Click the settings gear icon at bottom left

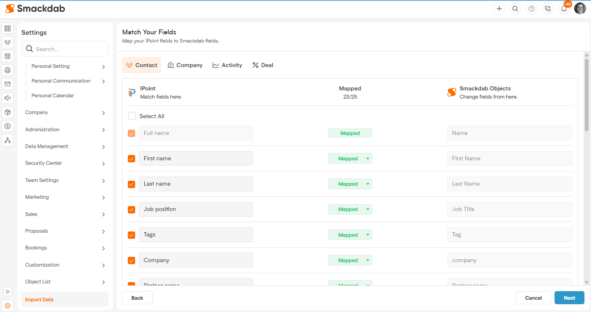pos(7,305)
